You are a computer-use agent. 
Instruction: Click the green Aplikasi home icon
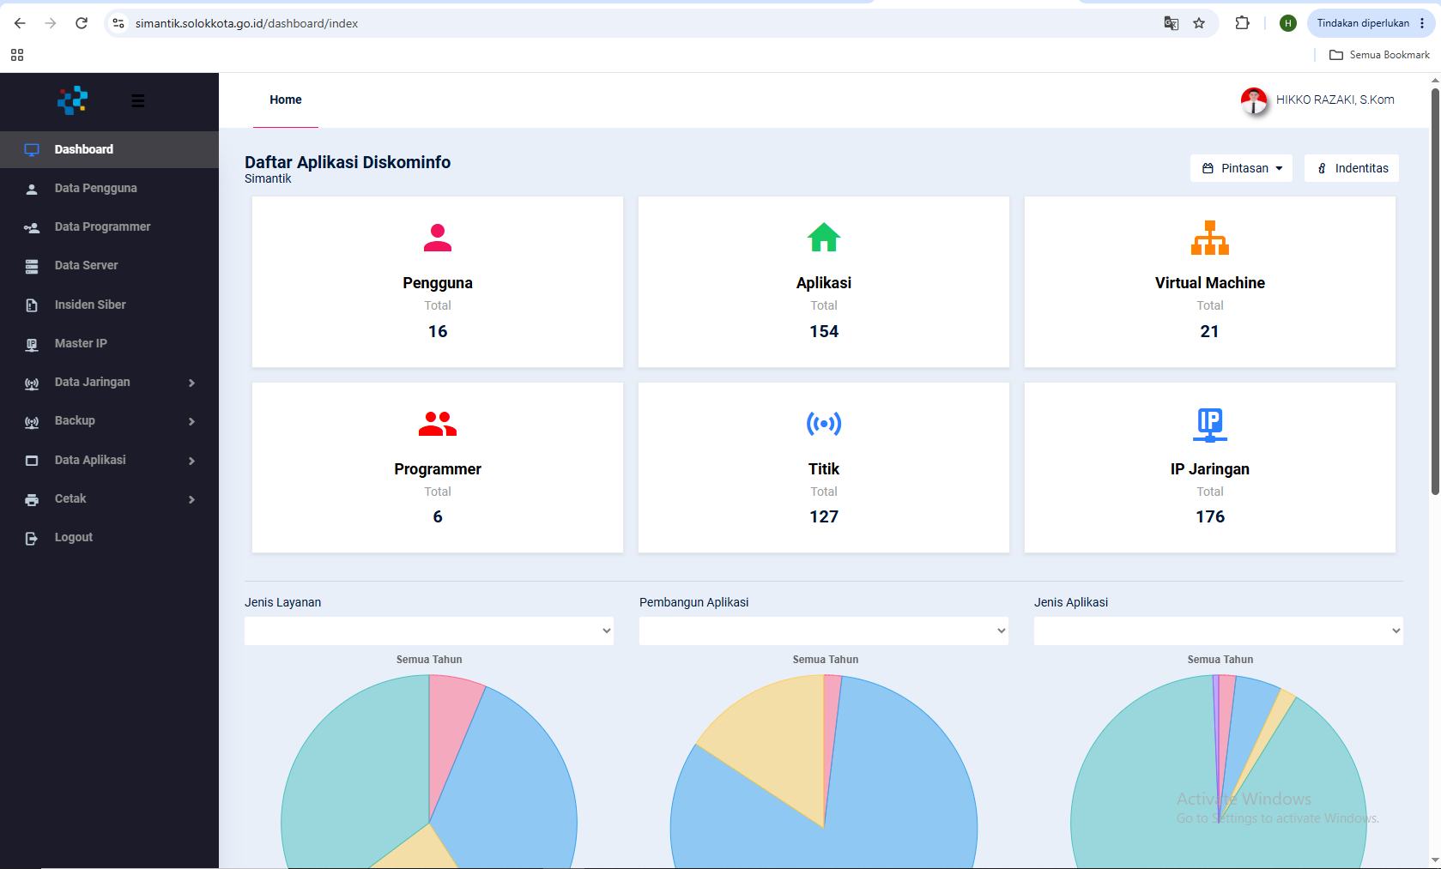[824, 238]
